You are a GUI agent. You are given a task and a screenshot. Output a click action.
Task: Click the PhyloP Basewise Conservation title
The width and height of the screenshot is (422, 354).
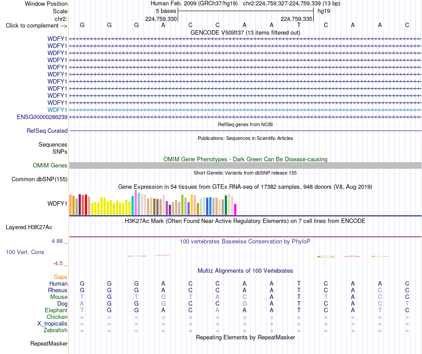point(245,242)
